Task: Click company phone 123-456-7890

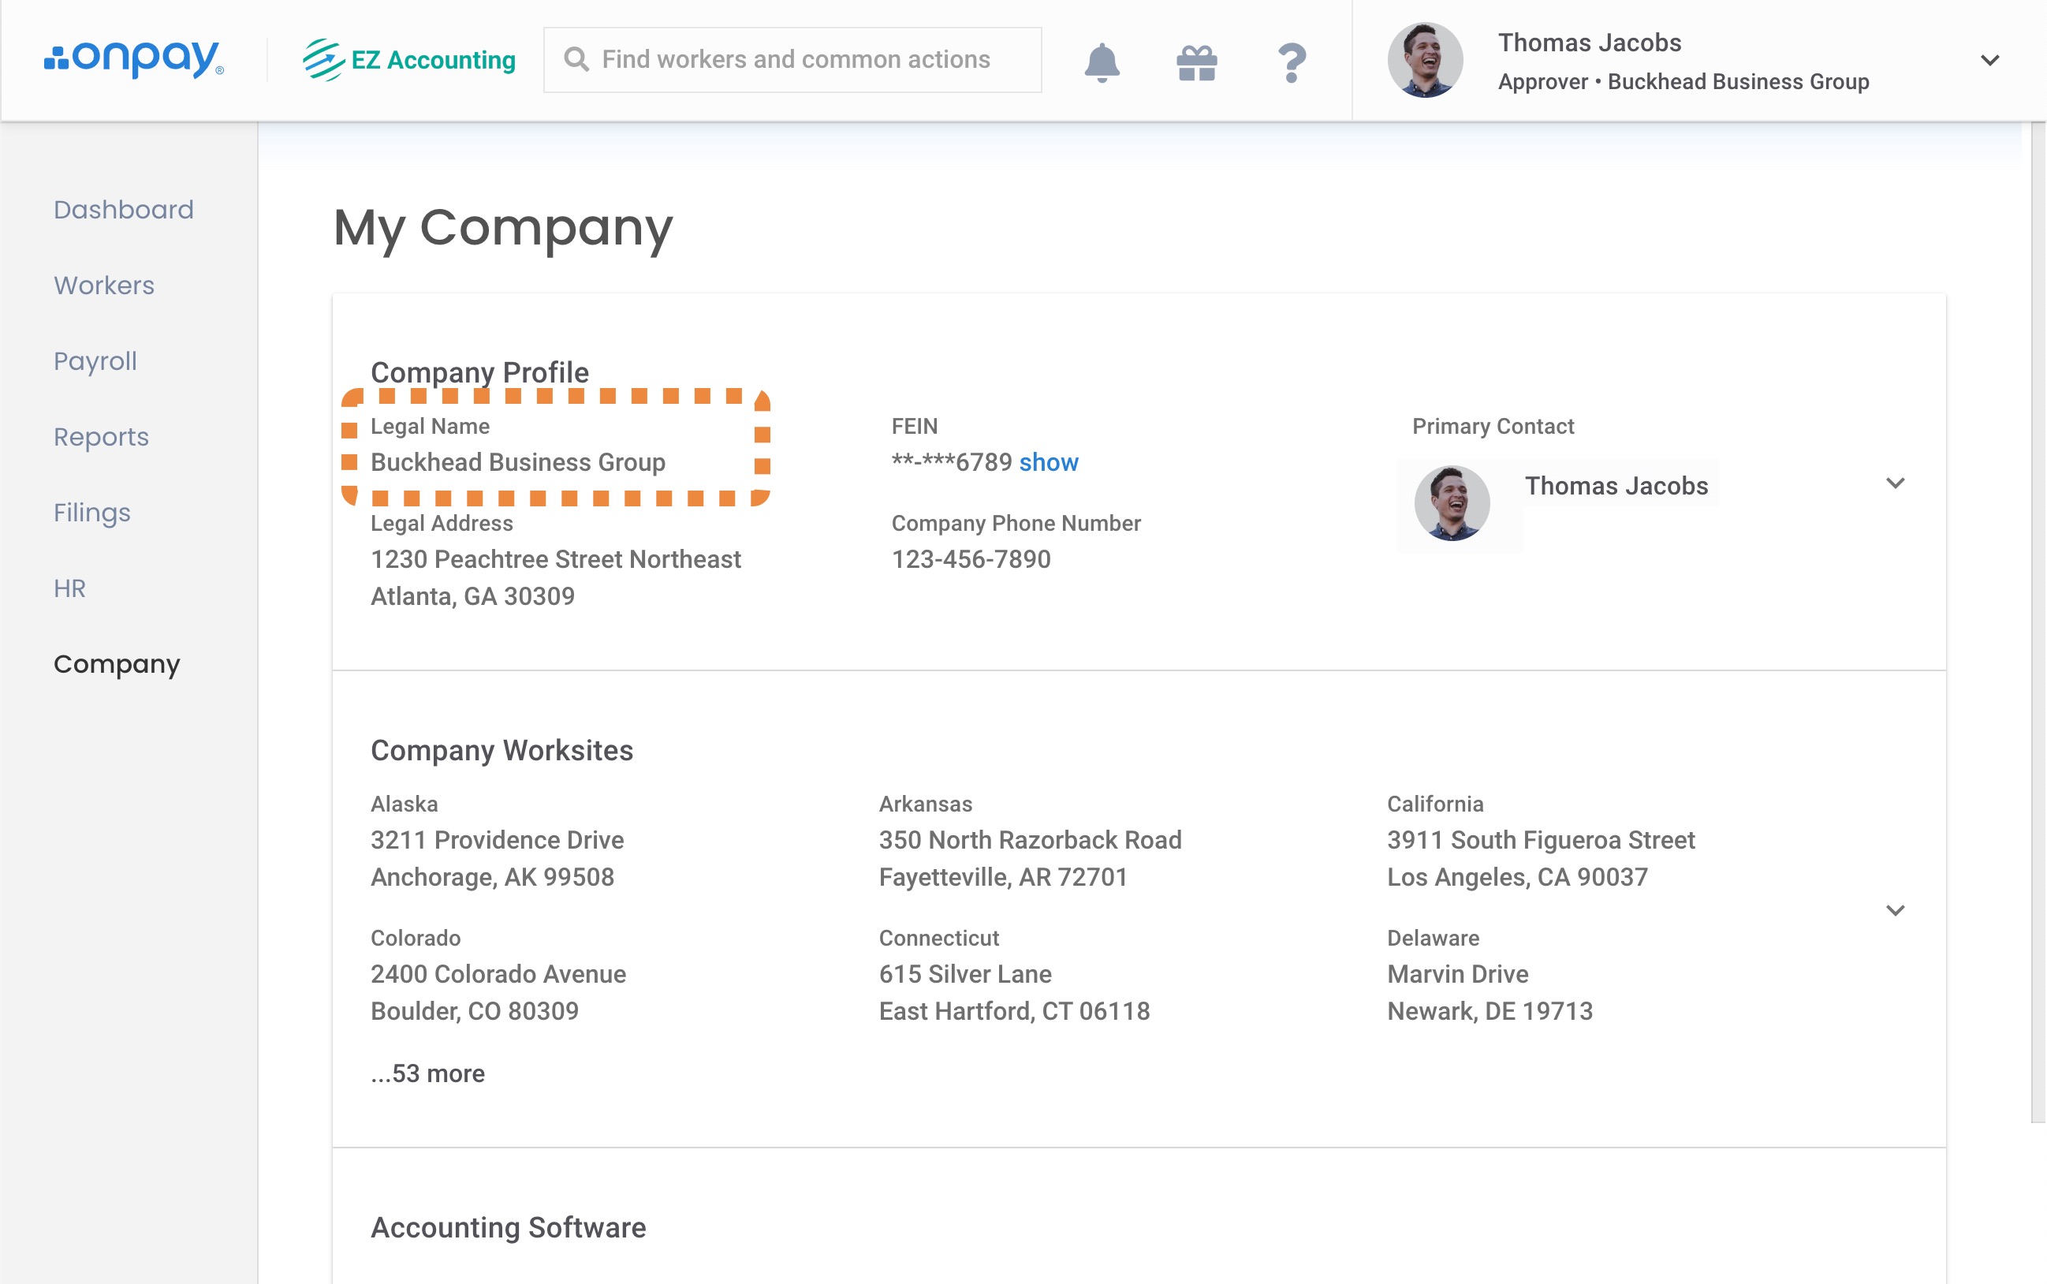Action: [971, 558]
